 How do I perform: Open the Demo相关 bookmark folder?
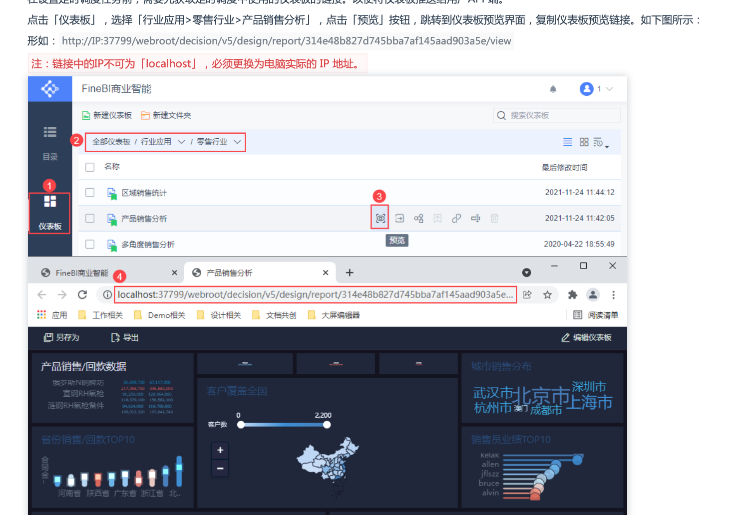tap(160, 315)
